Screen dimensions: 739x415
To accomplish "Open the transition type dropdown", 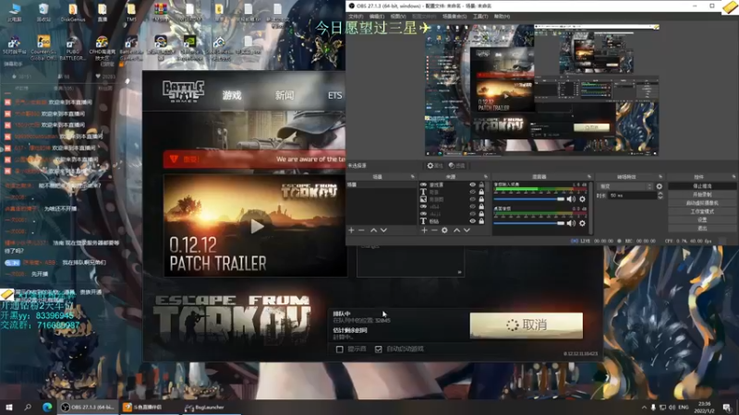I will pyautogui.click(x=625, y=186).
